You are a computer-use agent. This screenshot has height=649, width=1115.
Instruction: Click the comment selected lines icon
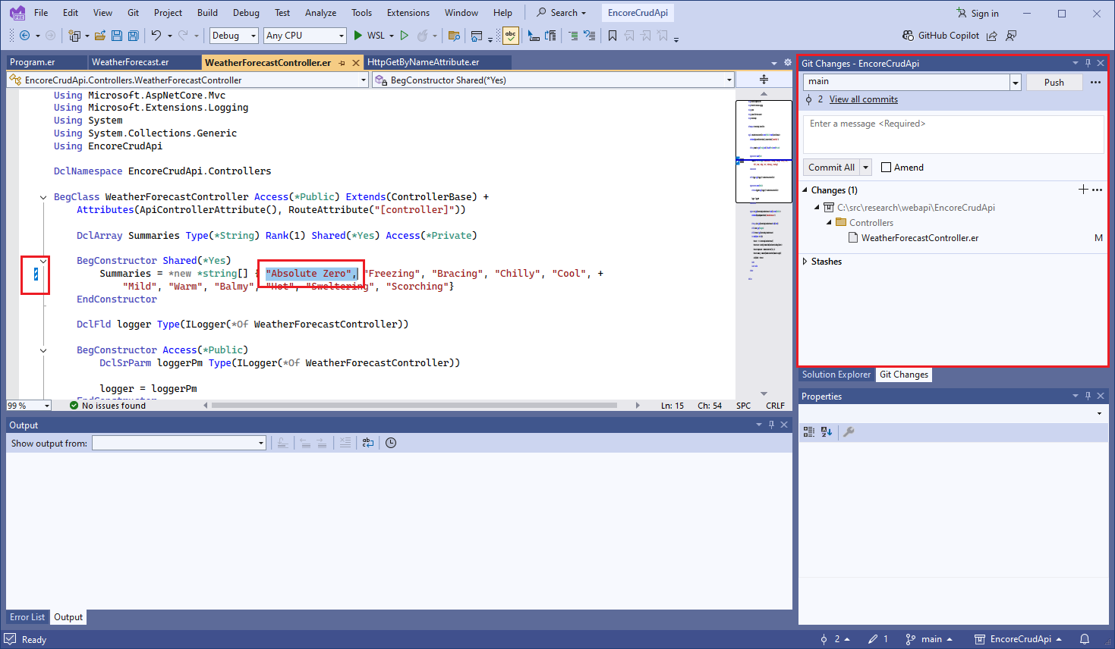573,36
